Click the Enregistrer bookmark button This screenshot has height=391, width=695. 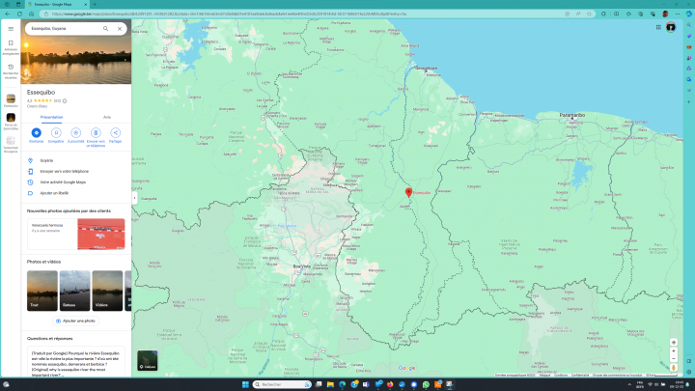click(x=56, y=135)
